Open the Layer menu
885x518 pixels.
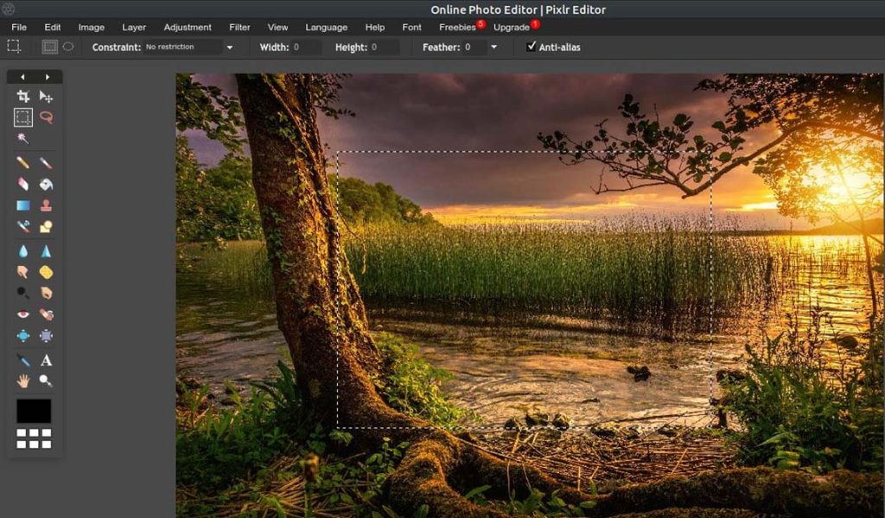tap(134, 27)
